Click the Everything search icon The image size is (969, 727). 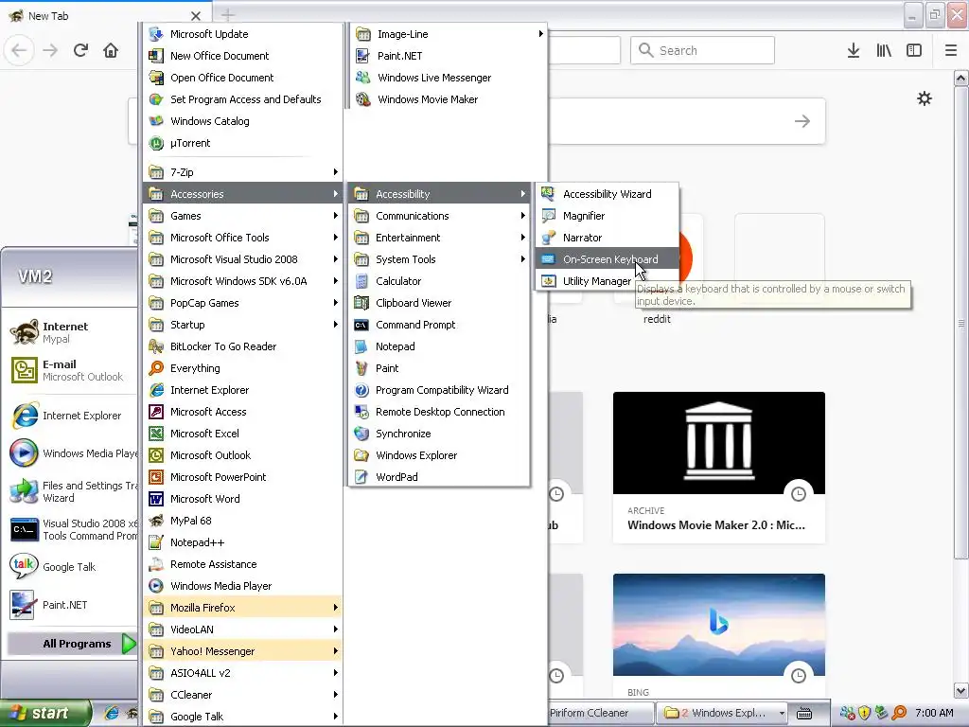156,368
